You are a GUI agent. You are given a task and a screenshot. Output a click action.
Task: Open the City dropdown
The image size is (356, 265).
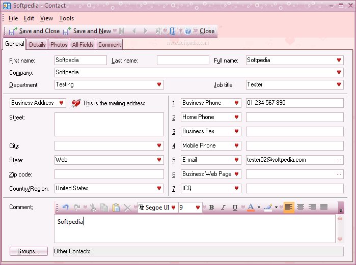click(159, 145)
